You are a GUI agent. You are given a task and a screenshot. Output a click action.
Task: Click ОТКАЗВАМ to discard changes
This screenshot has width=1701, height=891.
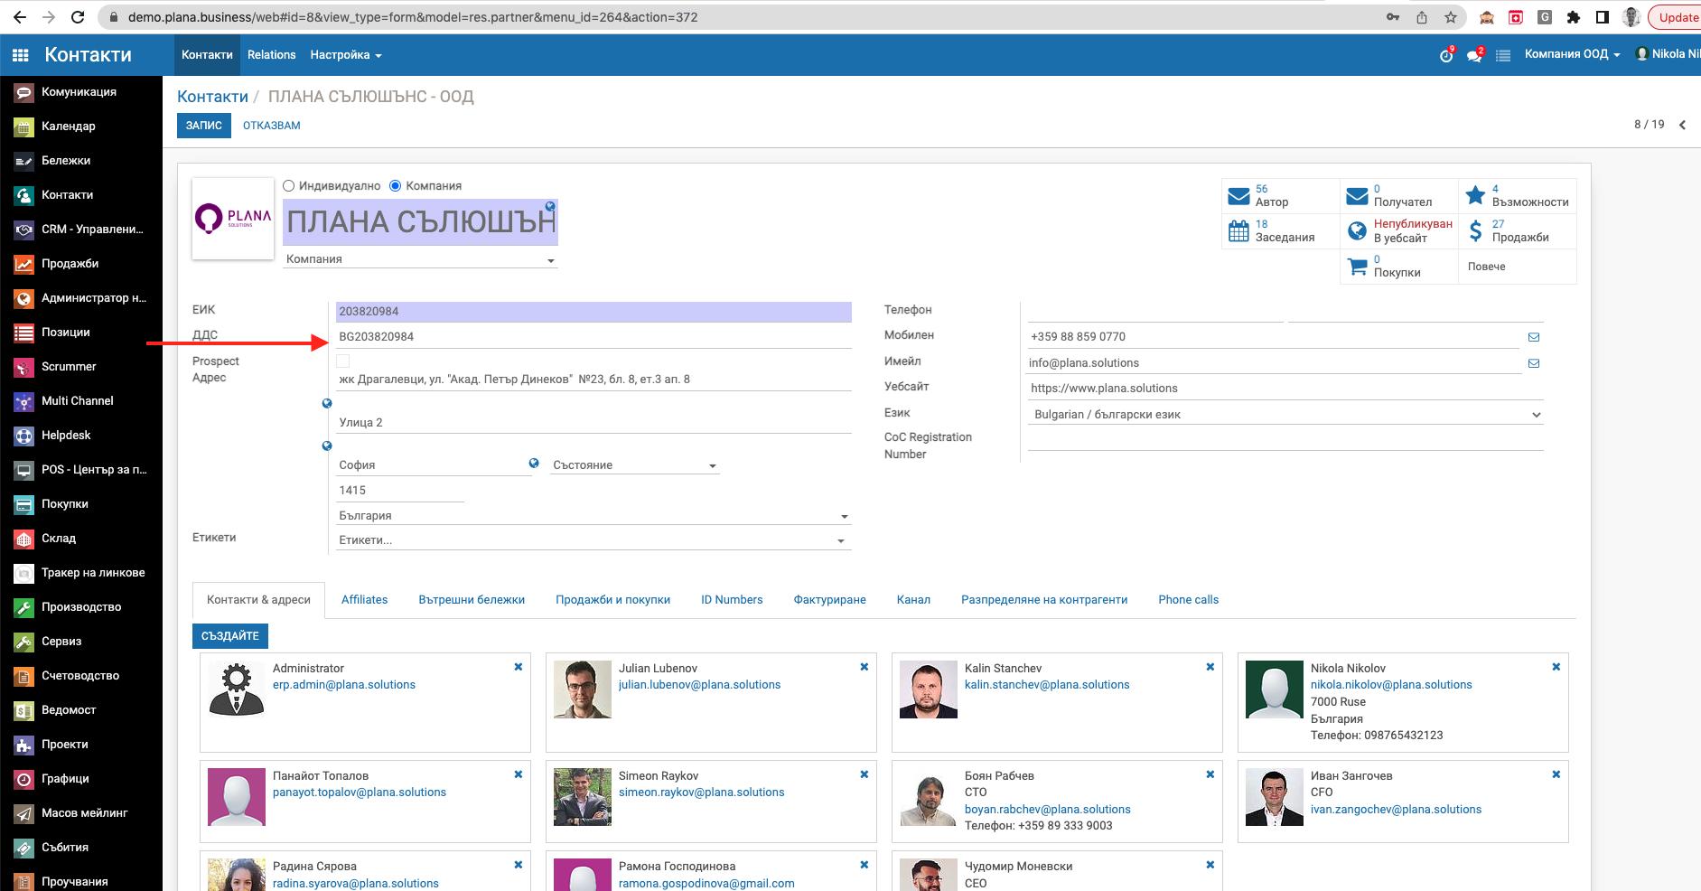(x=271, y=126)
